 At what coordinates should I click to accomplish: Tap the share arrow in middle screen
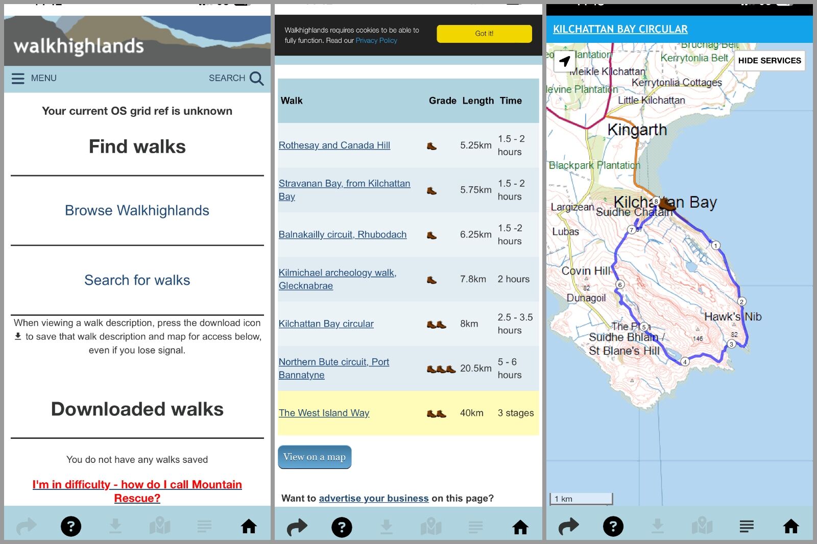click(297, 527)
